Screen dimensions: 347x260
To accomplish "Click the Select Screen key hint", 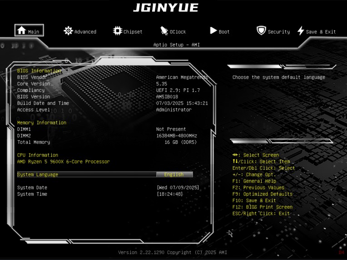I will click(x=256, y=155).
